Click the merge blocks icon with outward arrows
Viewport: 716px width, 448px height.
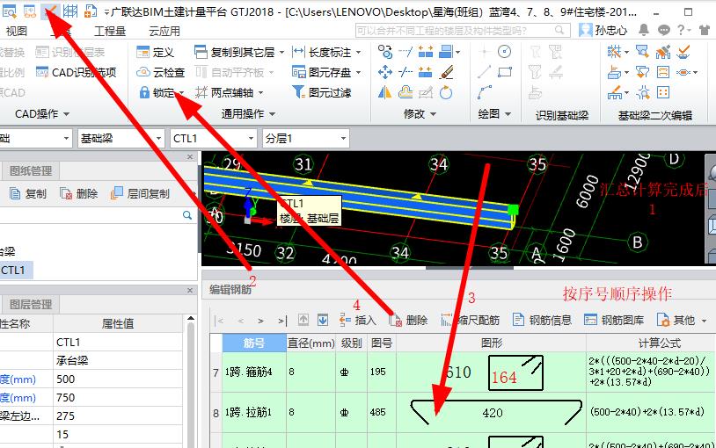pyautogui.click(x=426, y=52)
